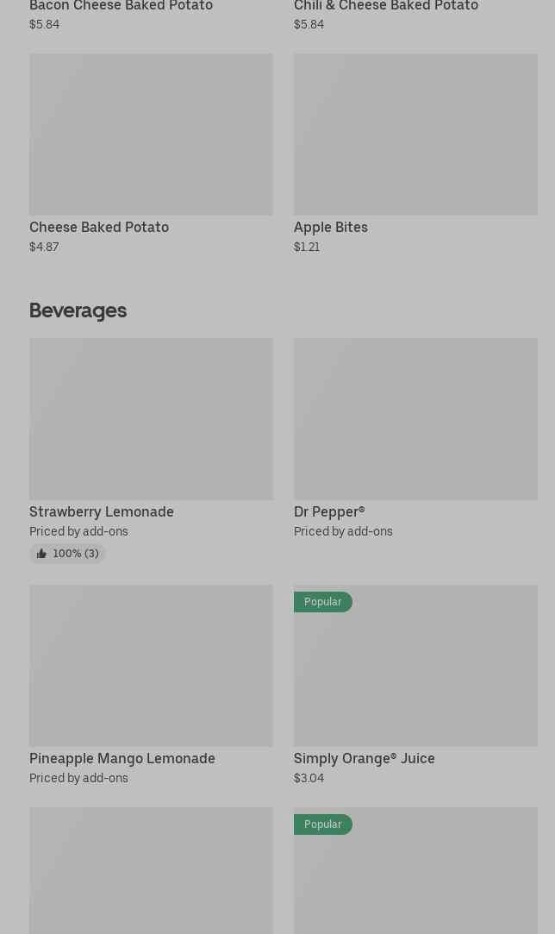The height and width of the screenshot is (934, 555).
Task: Click the 100% (3) rating pill
Action: click(x=67, y=554)
